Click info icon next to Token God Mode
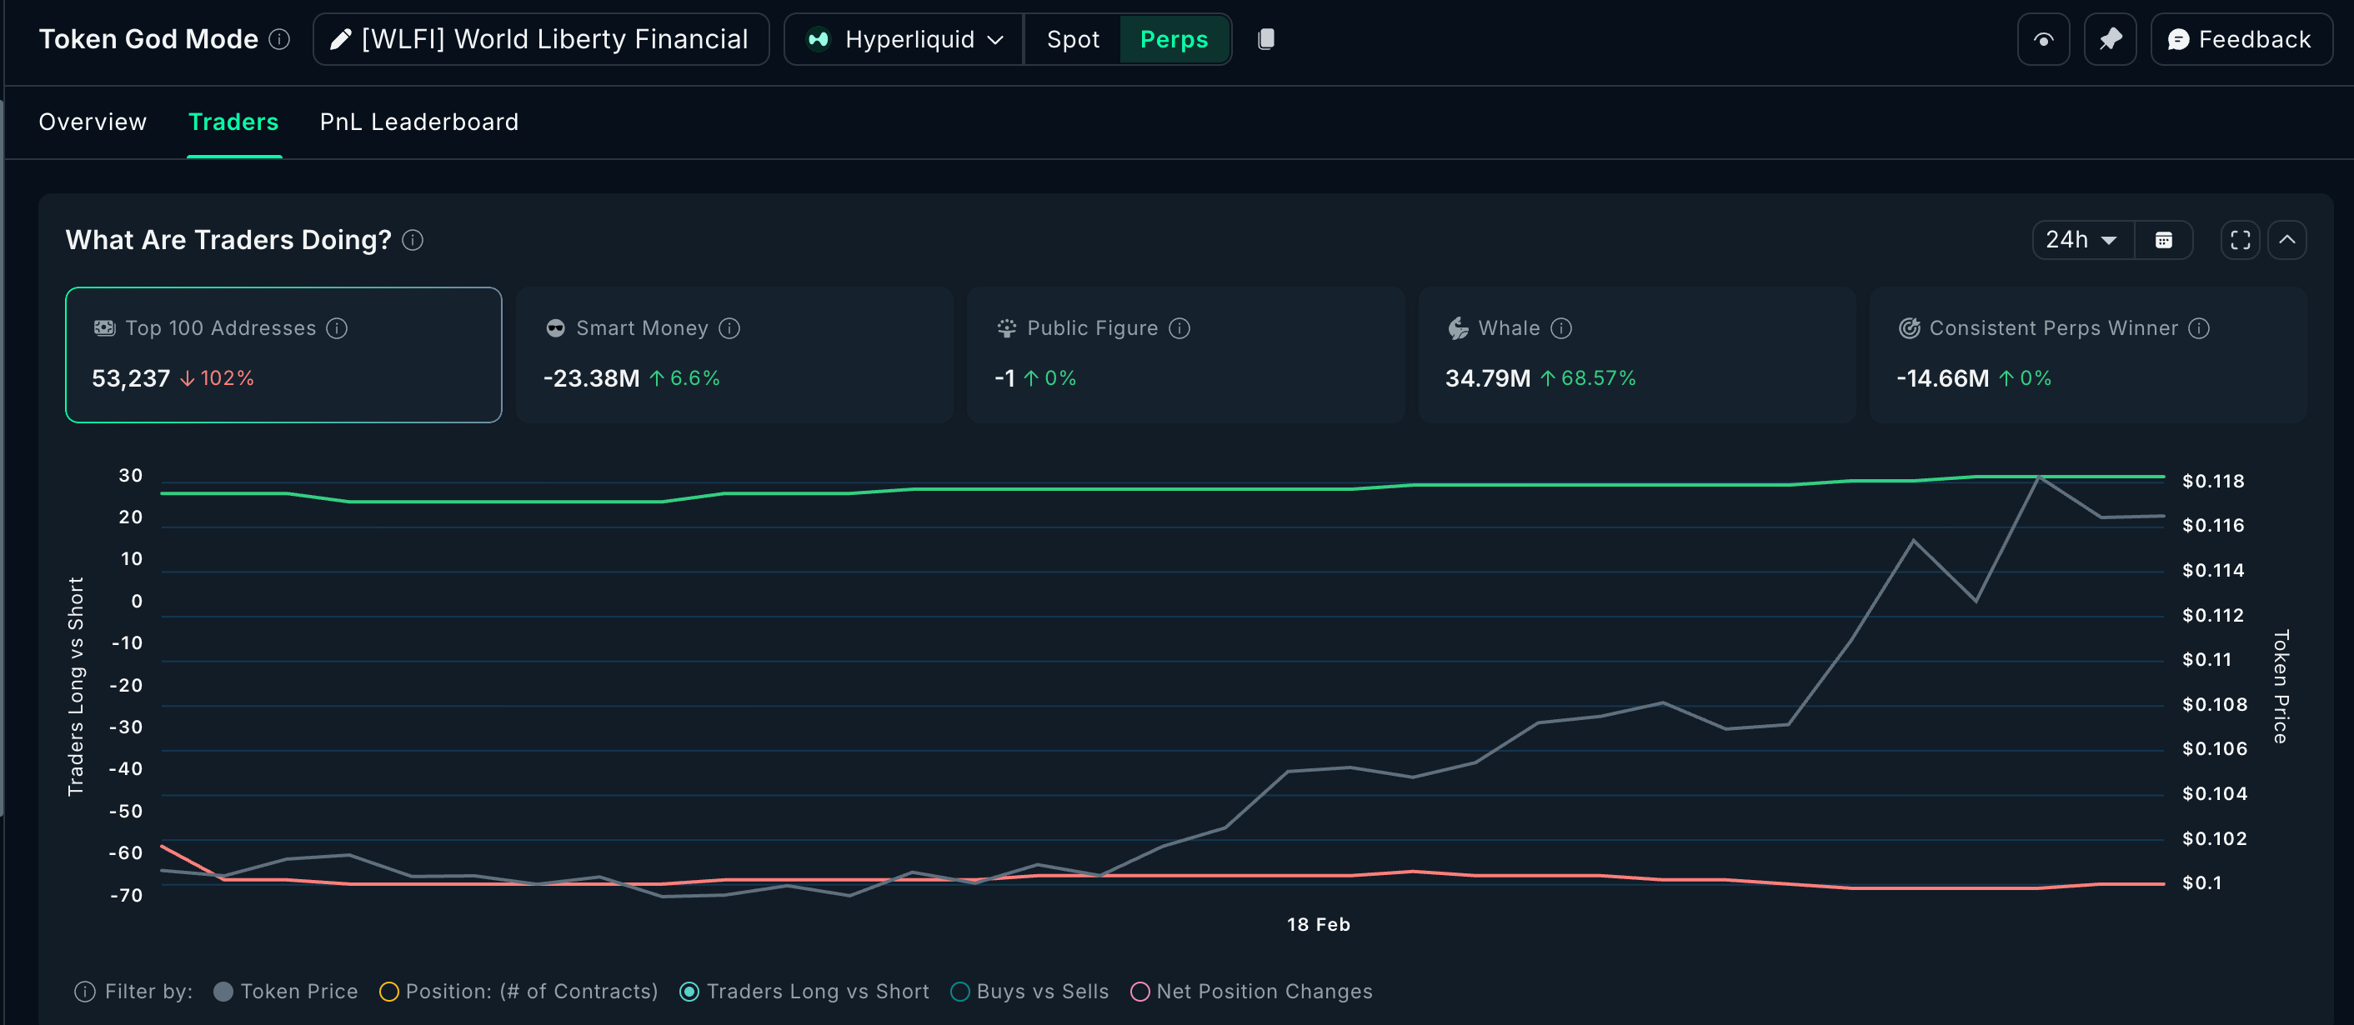2354x1025 pixels. click(x=279, y=39)
